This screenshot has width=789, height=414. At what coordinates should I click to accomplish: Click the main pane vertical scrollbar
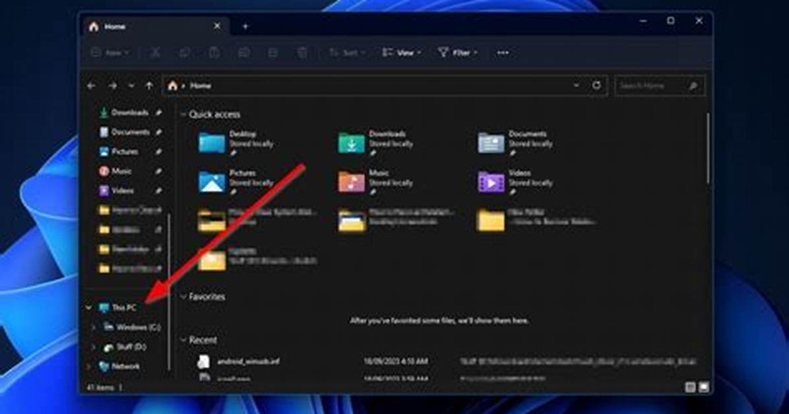point(707,148)
